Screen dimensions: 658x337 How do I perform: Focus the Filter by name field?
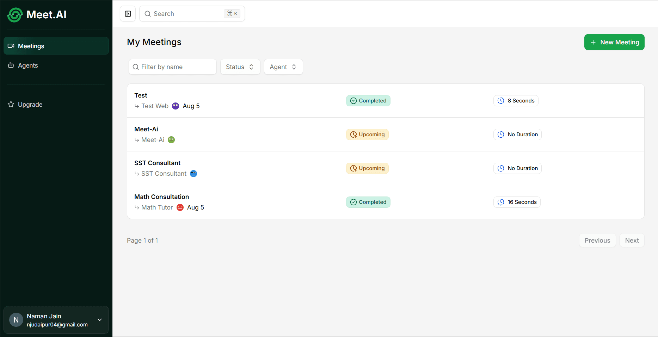(x=173, y=67)
